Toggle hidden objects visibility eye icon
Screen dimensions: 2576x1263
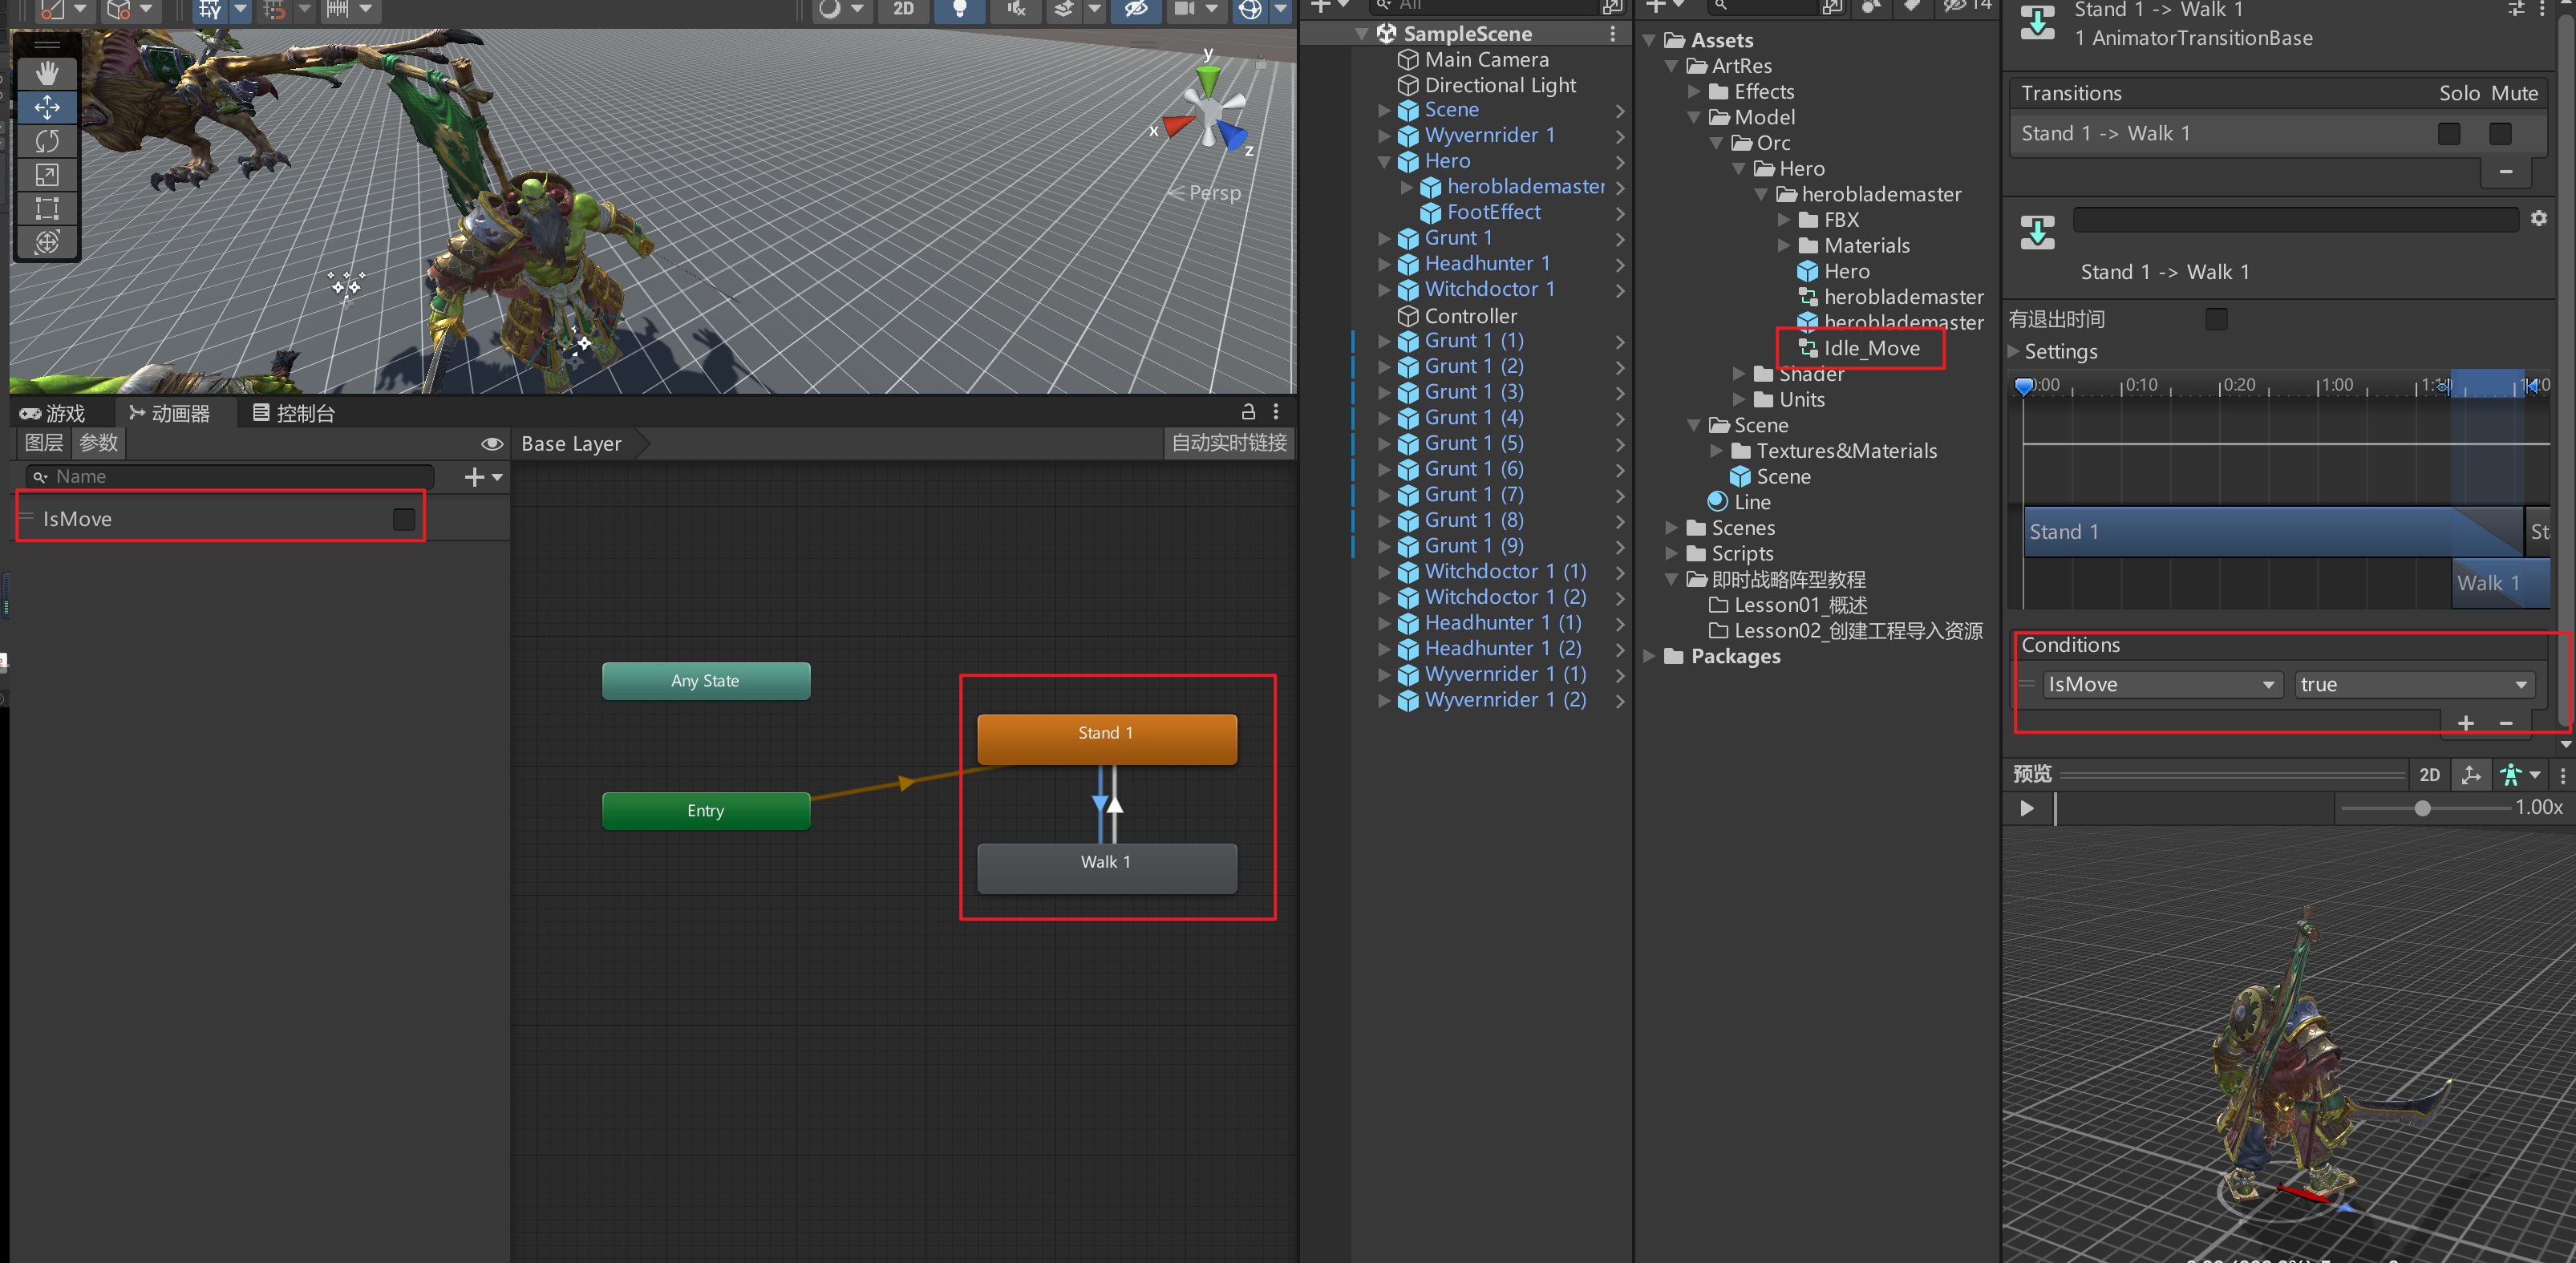pos(1136,9)
